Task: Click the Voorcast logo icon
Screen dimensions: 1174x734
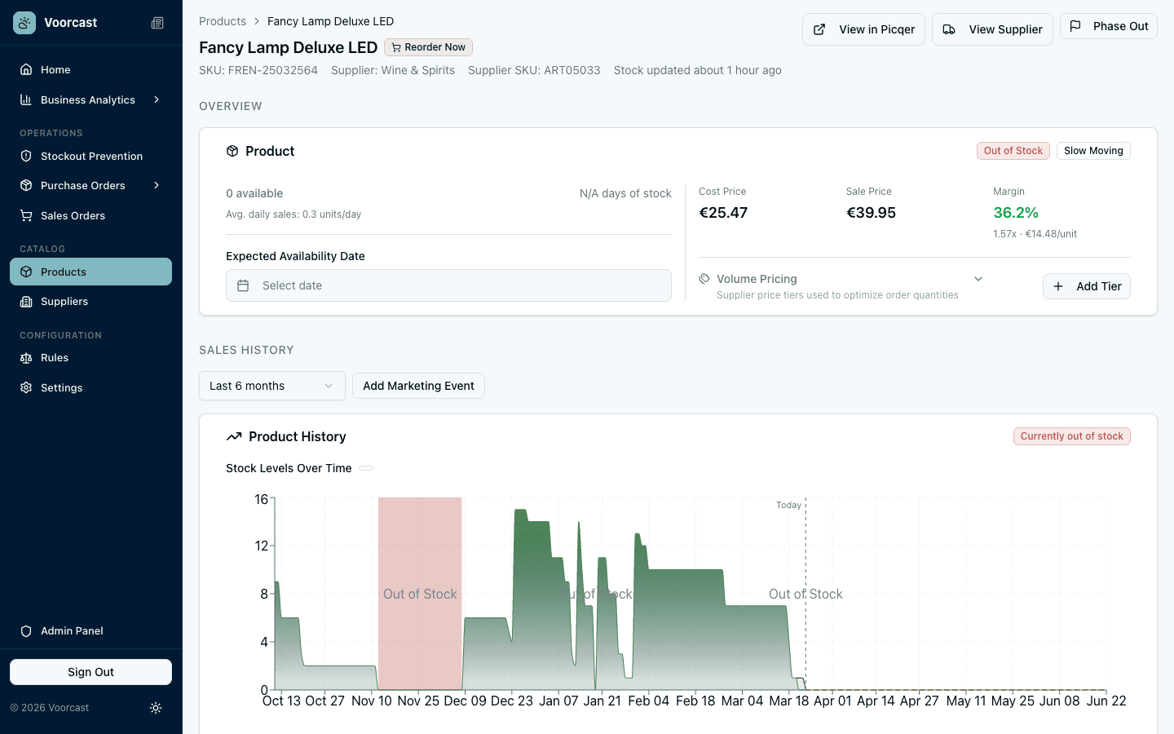Action: (x=24, y=22)
